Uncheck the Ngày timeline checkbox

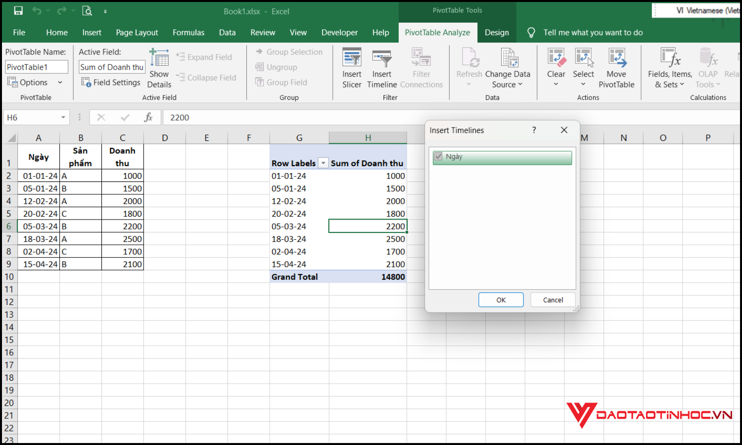coord(438,156)
